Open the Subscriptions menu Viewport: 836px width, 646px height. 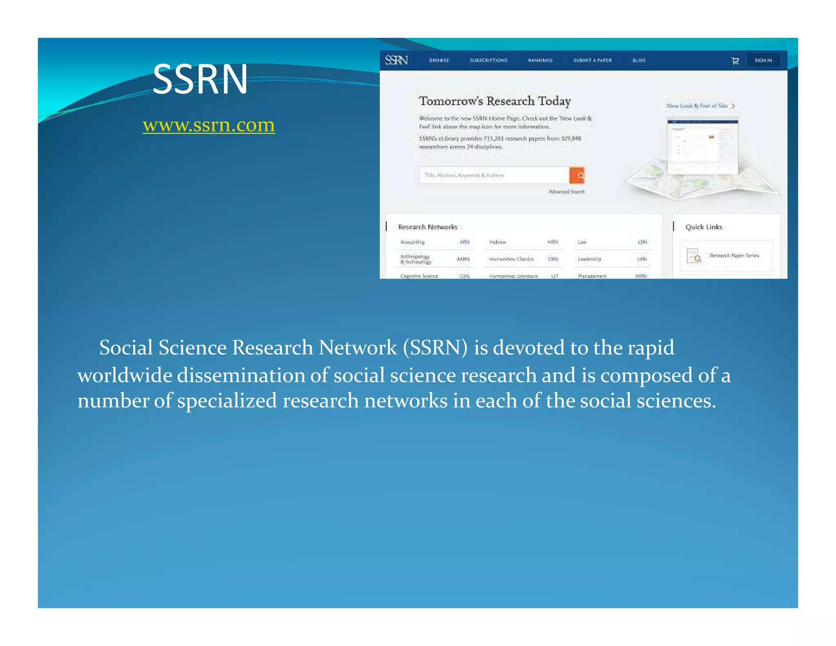point(489,60)
